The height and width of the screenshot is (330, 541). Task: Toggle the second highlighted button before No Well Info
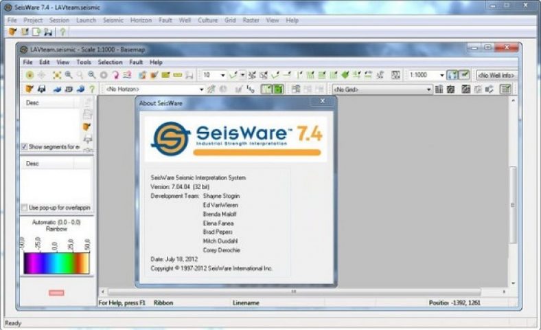point(463,75)
